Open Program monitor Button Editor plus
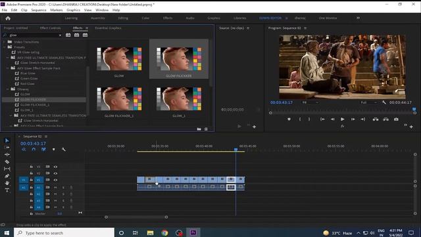The height and width of the screenshot is (237, 421). point(411,126)
